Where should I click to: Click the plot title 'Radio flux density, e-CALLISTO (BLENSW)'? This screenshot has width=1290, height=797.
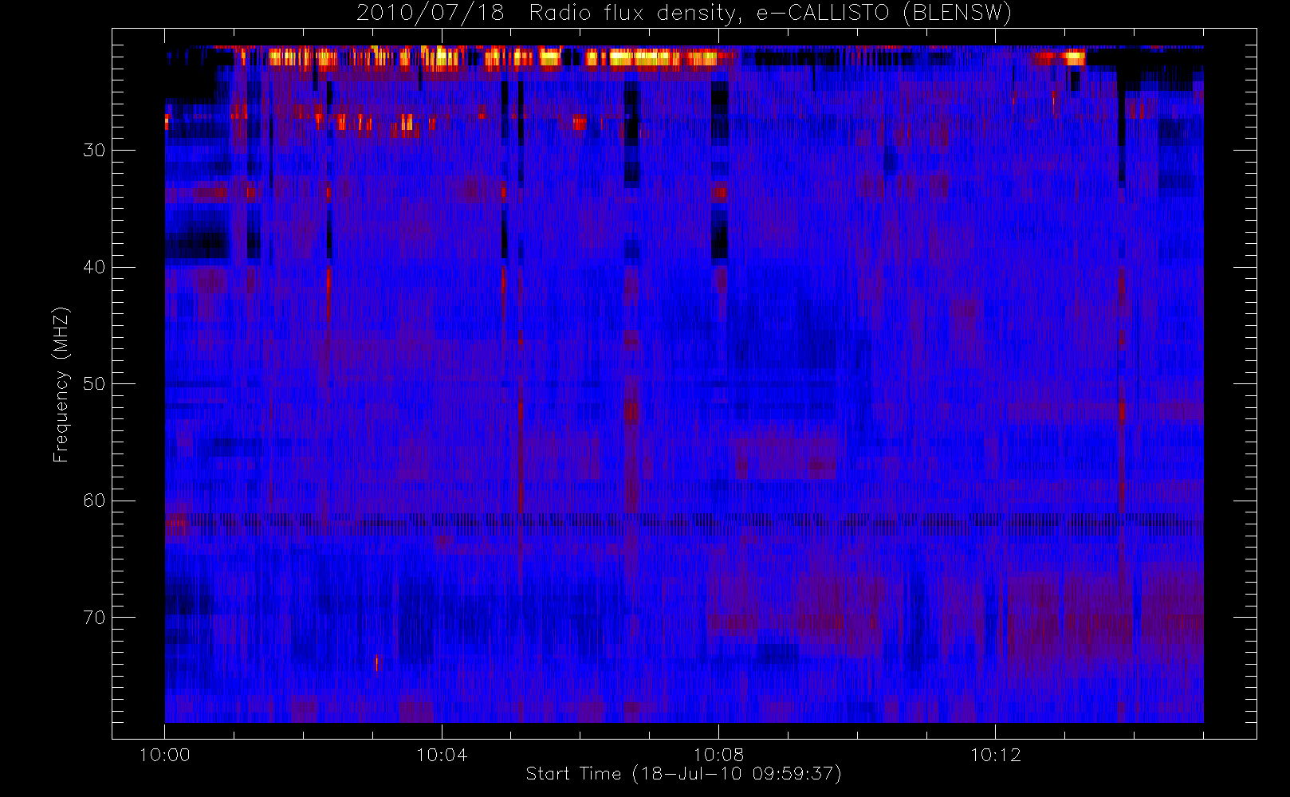(x=770, y=14)
